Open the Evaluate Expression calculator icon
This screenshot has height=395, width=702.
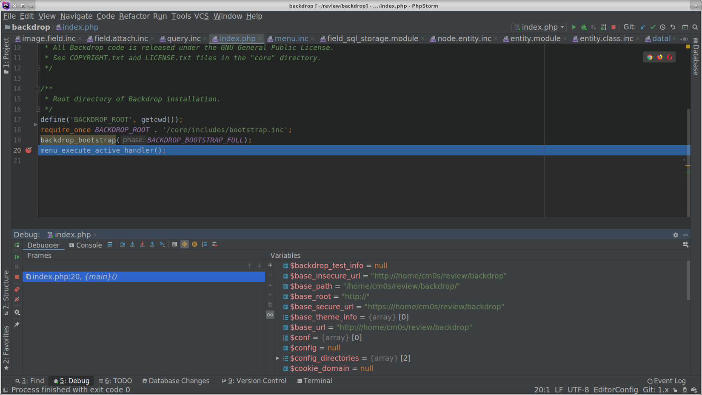point(174,245)
